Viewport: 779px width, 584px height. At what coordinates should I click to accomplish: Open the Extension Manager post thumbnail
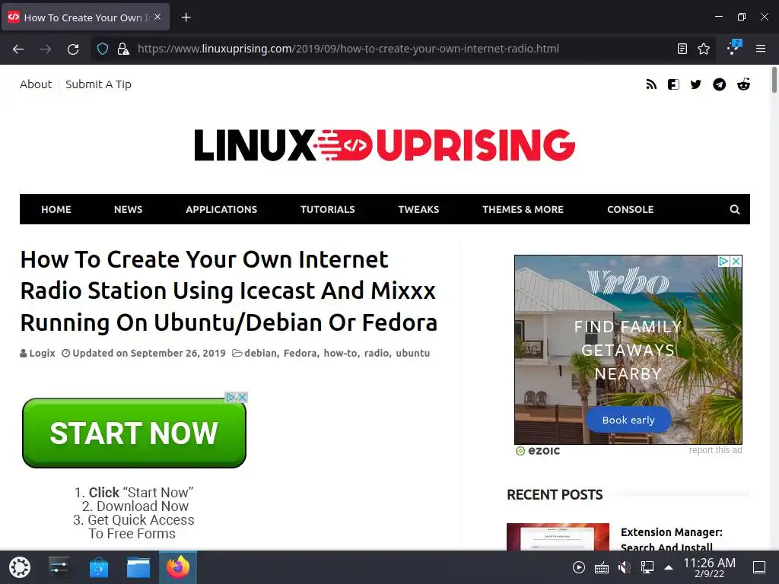pos(558,537)
